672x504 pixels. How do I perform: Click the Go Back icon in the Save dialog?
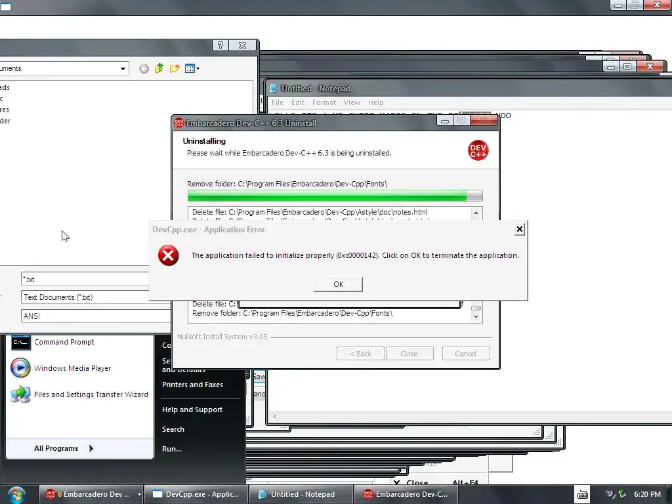click(144, 68)
